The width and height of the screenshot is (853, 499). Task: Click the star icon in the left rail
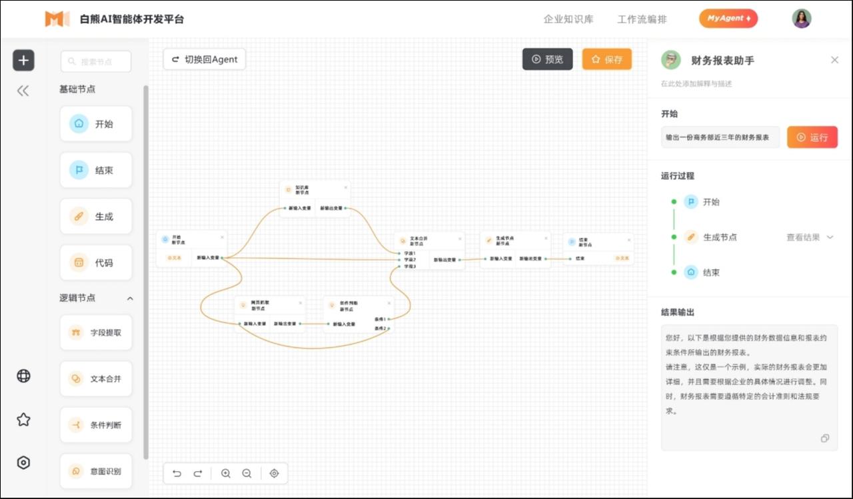(x=23, y=419)
